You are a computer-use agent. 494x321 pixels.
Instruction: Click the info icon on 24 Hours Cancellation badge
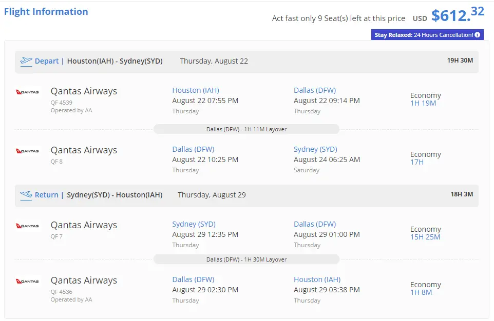pyautogui.click(x=477, y=35)
